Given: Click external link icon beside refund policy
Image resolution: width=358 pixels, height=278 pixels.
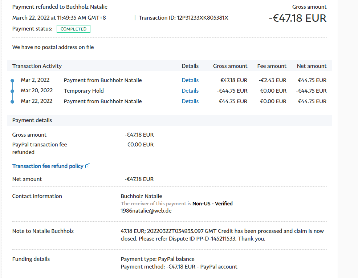Looking at the screenshot, I should tap(88, 166).
